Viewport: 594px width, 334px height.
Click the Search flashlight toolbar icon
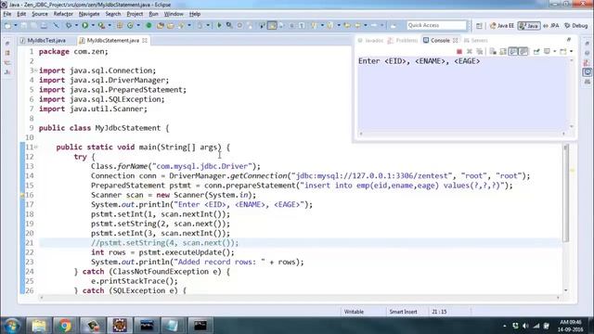click(181, 25)
